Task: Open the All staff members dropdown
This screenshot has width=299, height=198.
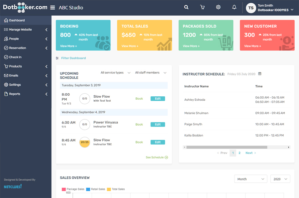Action: pyautogui.click(x=150, y=72)
